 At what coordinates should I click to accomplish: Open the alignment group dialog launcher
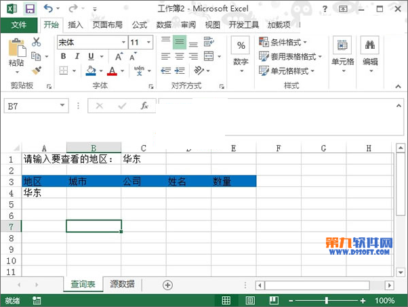coord(222,86)
